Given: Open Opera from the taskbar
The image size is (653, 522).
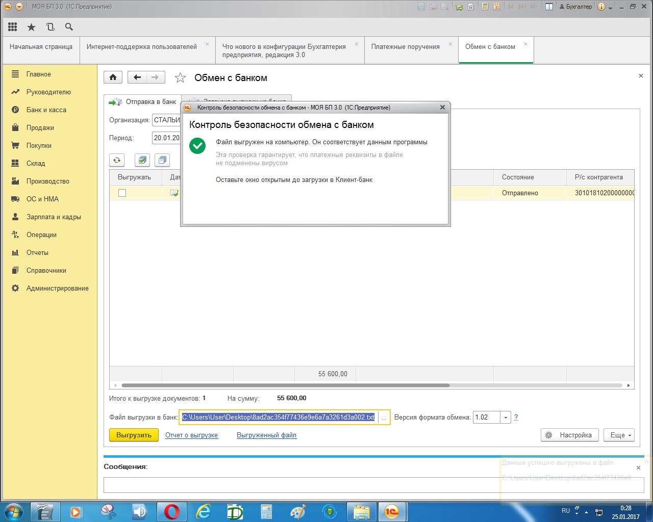Looking at the screenshot, I should click(172, 511).
